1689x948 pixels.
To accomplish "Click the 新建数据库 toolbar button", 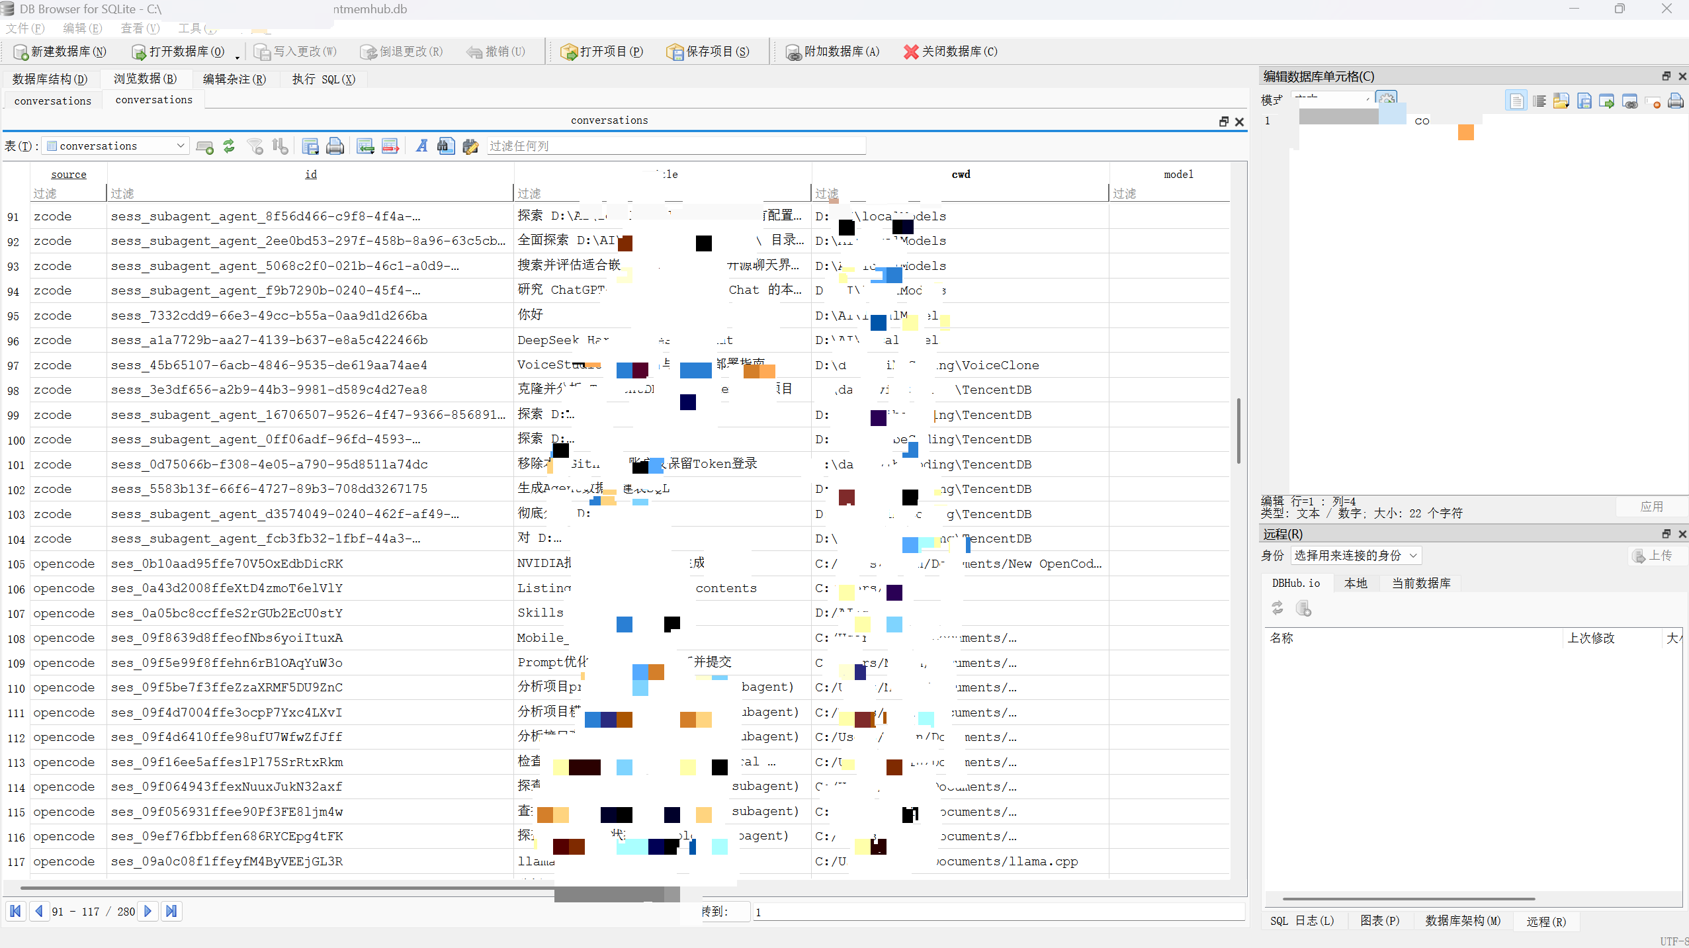I will click(60, 52).
